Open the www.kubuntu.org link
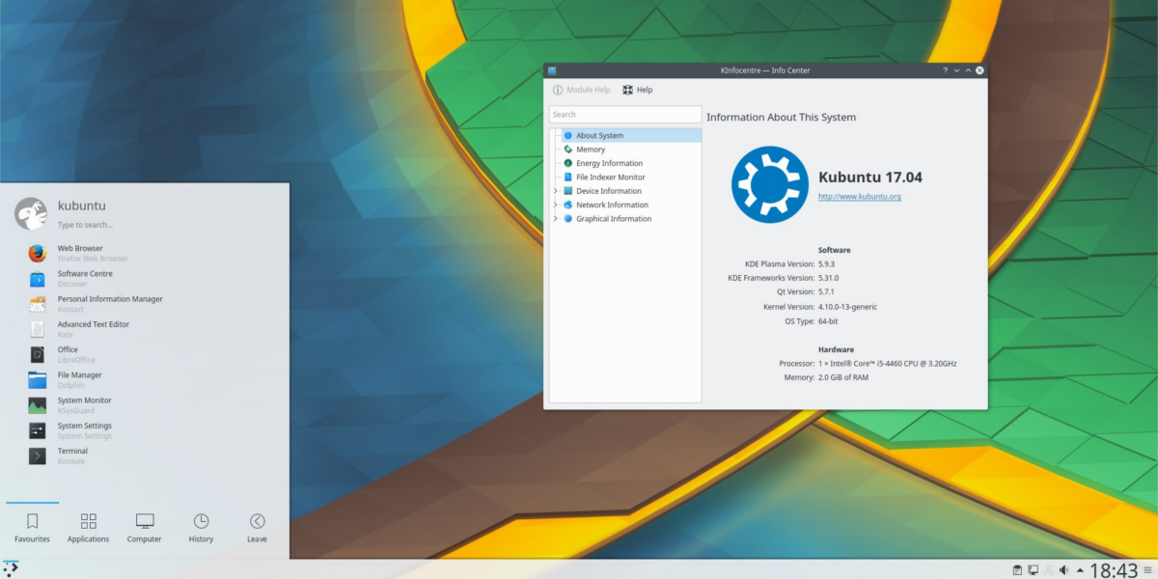 point(860,197)
